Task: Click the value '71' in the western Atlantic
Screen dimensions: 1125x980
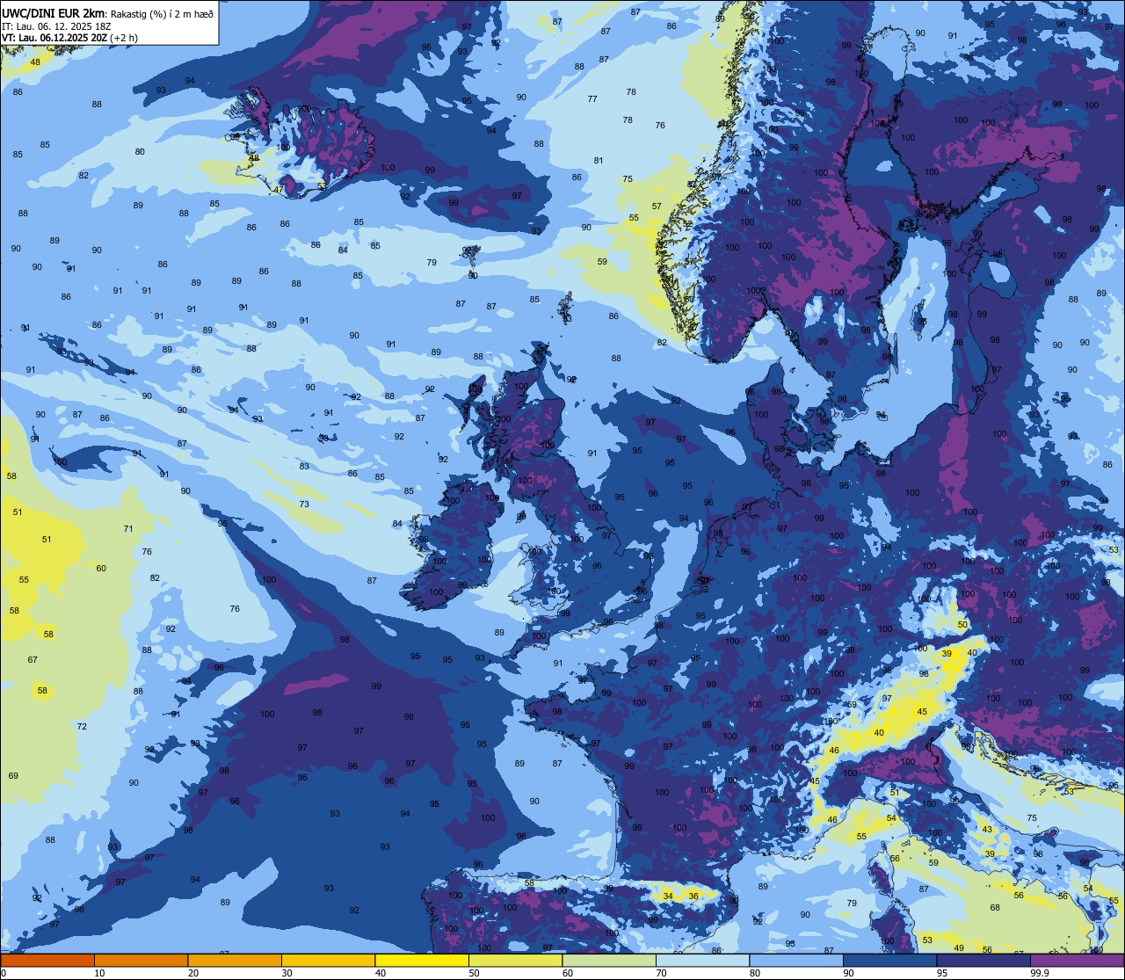Action: 128,528
